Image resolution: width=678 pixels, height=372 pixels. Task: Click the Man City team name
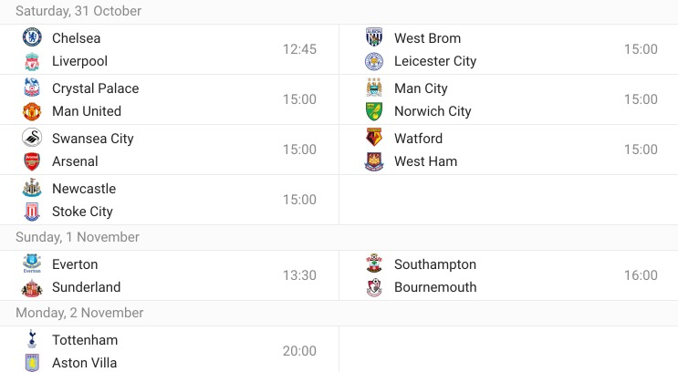point(421,88)
